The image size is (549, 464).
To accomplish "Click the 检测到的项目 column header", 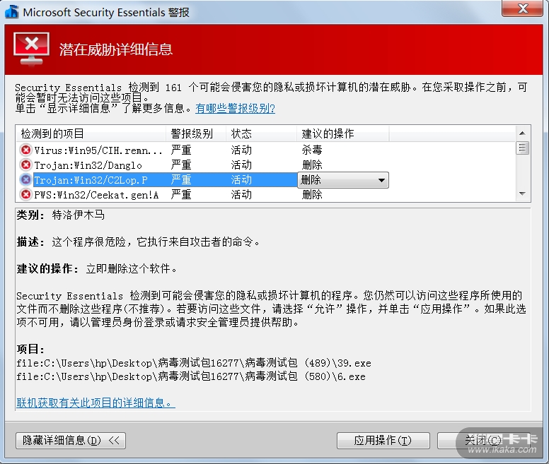I will pos(91,133).
